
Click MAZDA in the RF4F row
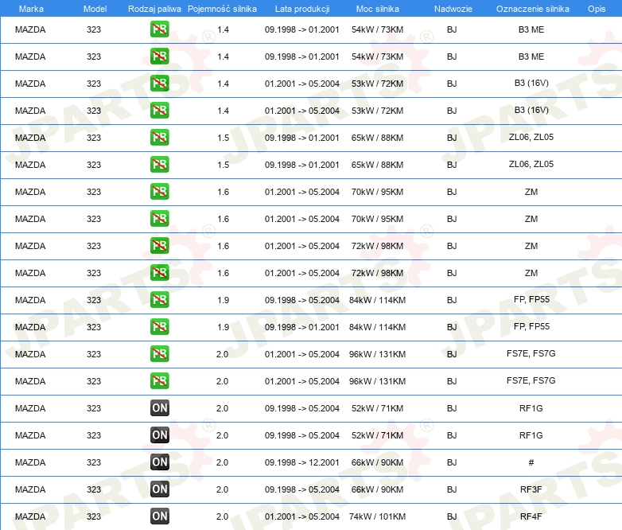(x=30, y=516)
